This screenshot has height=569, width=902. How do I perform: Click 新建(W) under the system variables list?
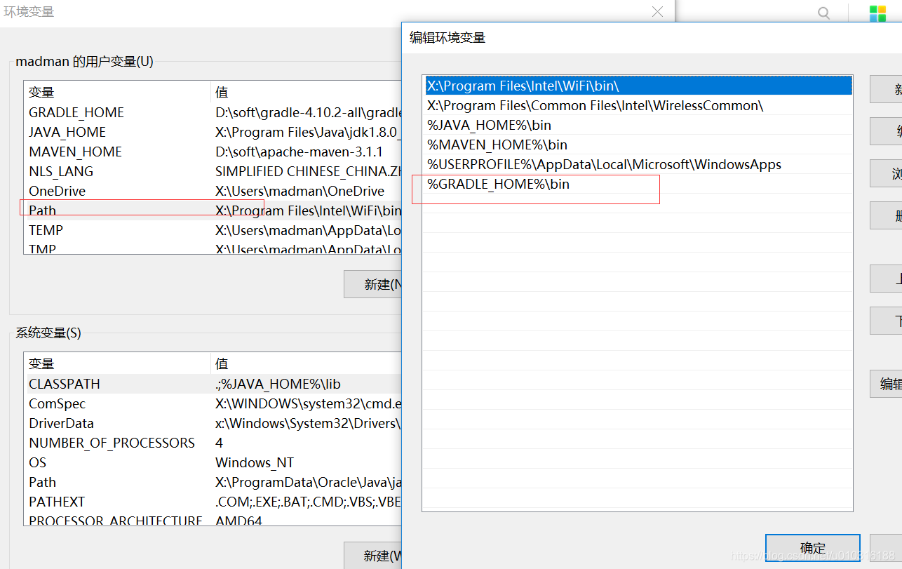tap(372, 556)
